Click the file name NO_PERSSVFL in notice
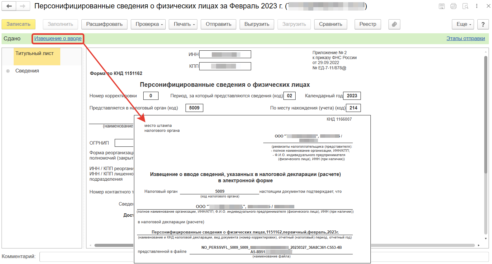 [271, 250]
